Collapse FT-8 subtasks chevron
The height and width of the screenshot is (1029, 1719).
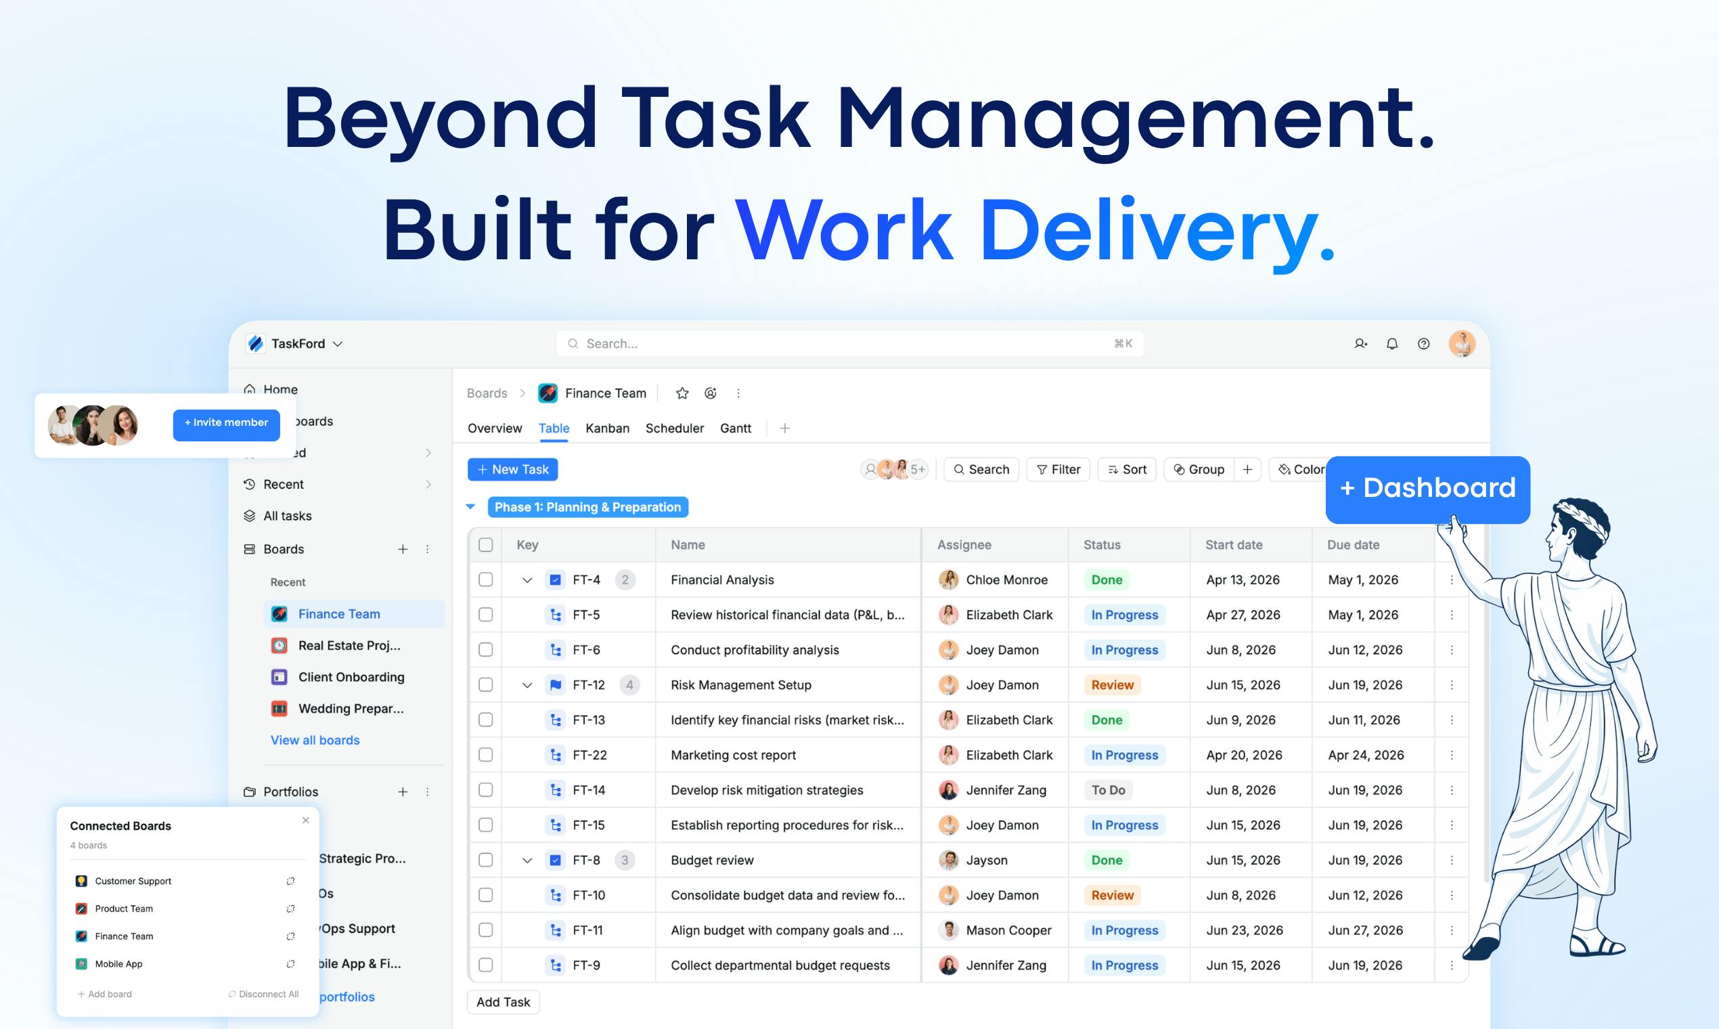(x=527, y=860)
